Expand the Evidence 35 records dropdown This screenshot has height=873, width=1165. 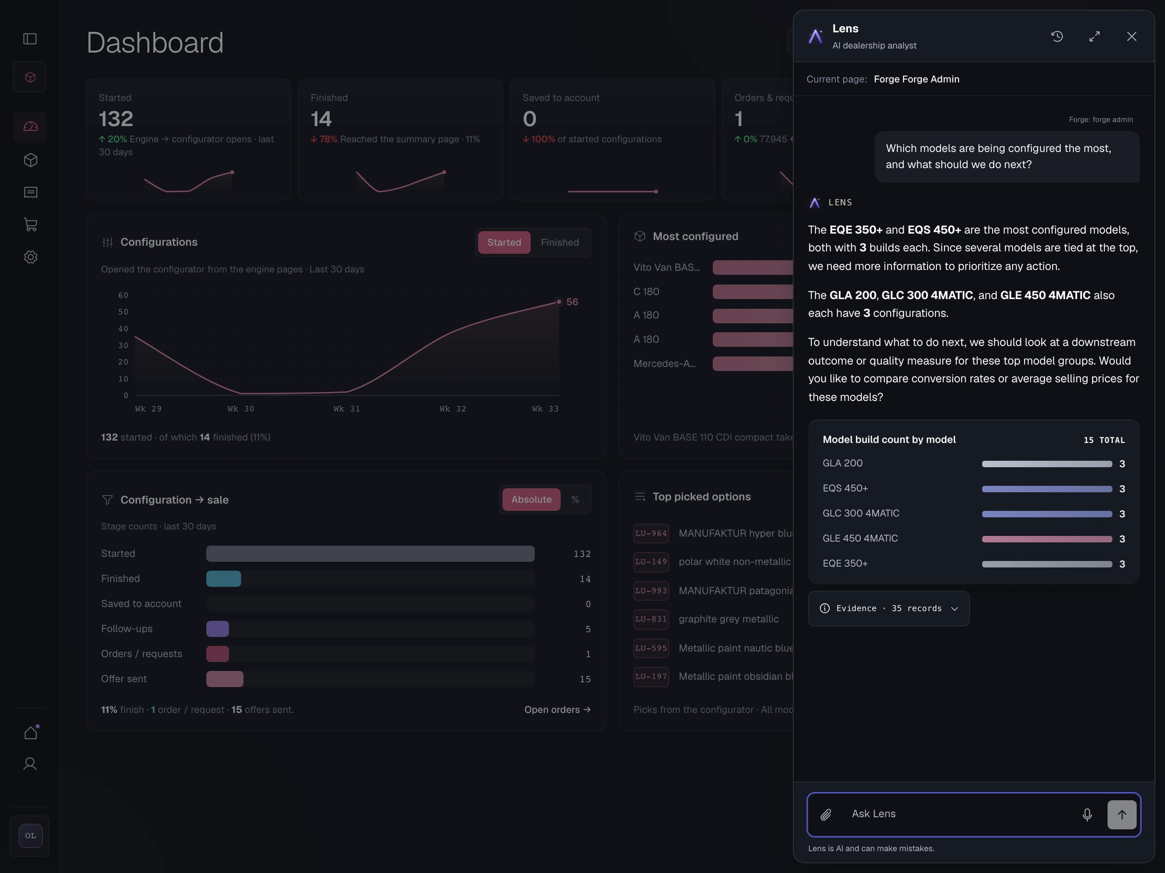[888, 608]
